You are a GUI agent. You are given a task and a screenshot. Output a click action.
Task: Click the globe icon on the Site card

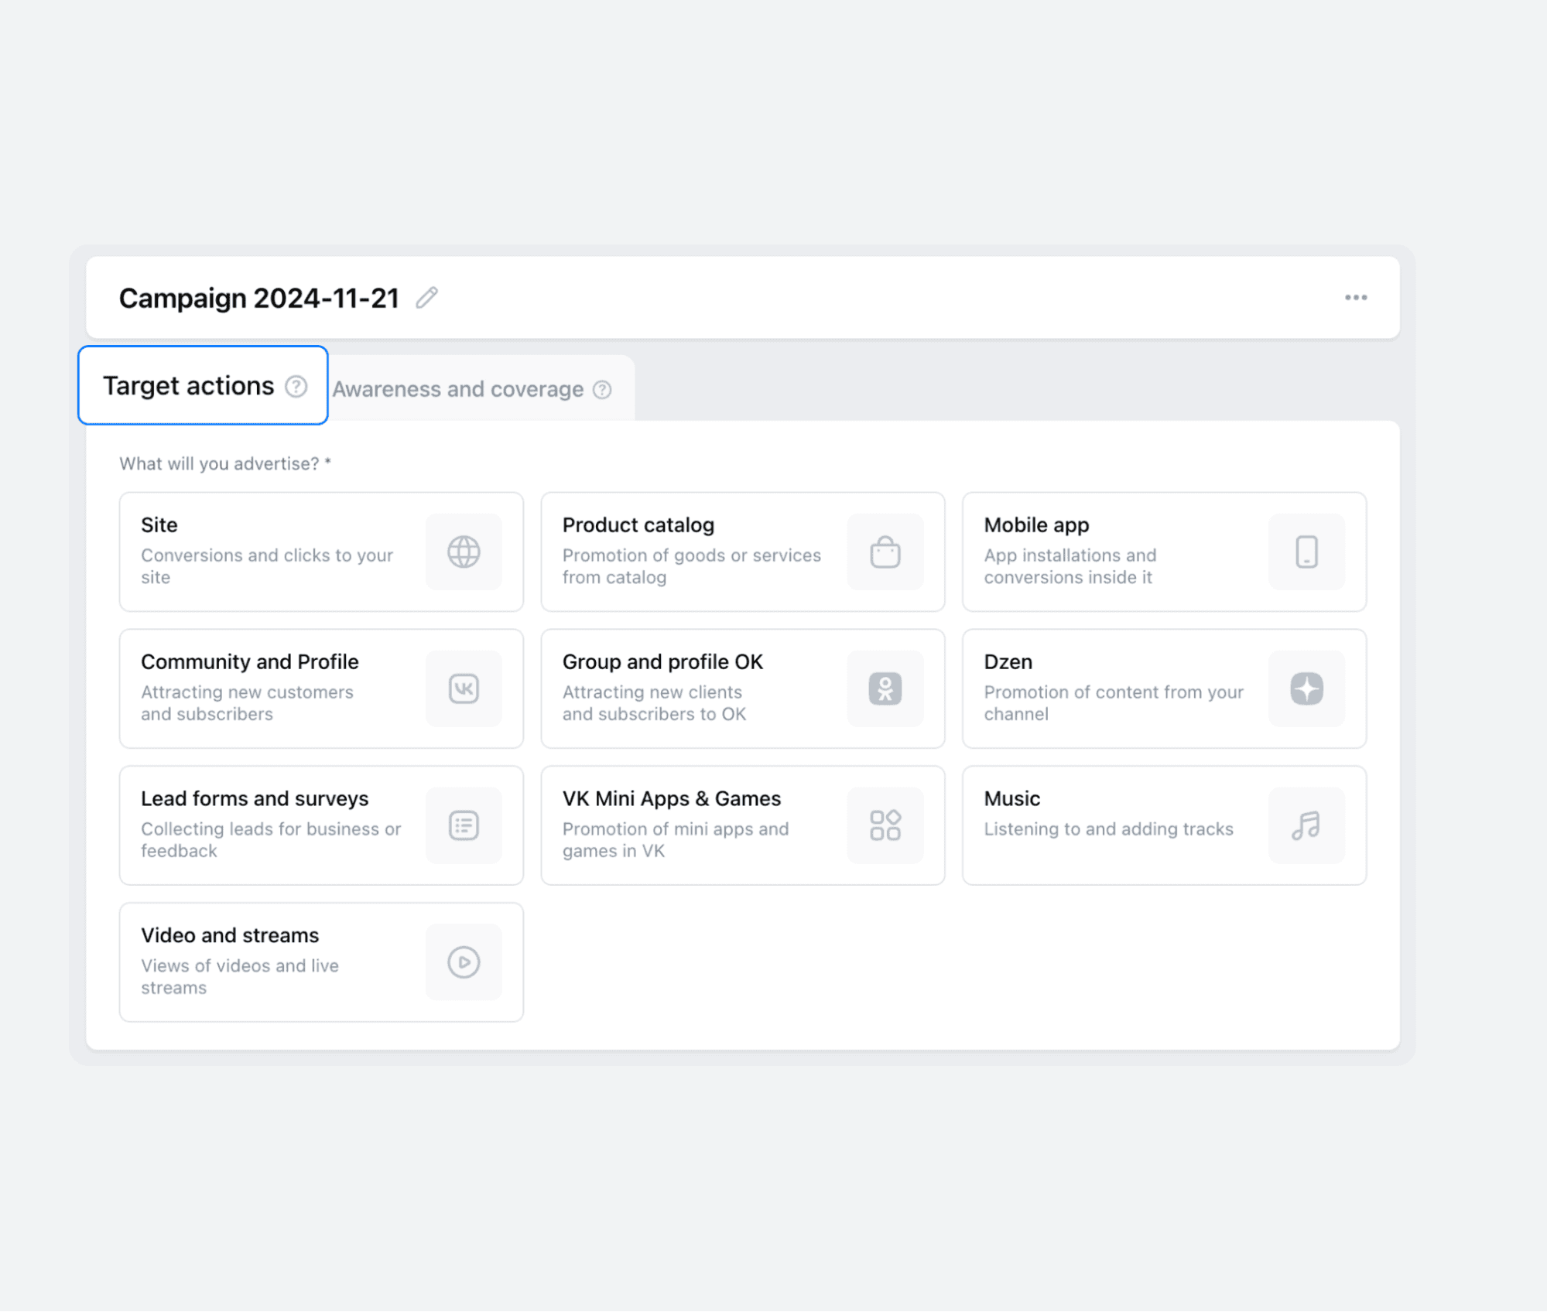(464, 552)
